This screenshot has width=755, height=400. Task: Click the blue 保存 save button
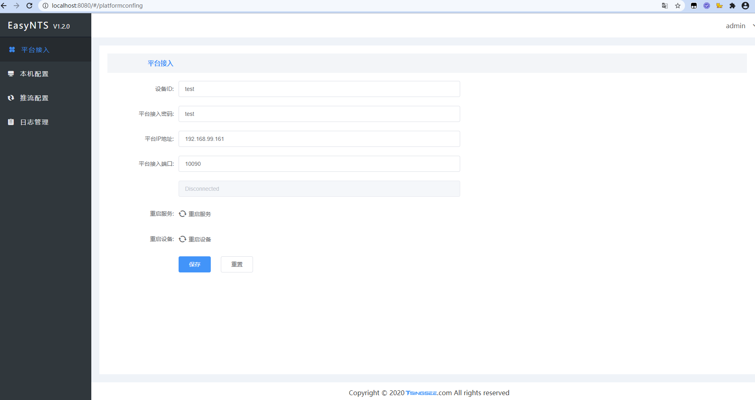(195, 264)
